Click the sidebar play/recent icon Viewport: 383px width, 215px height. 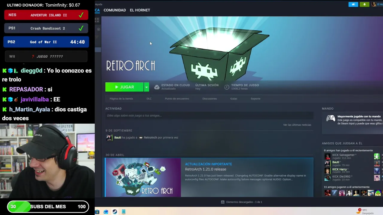click(x=99, y=29)
